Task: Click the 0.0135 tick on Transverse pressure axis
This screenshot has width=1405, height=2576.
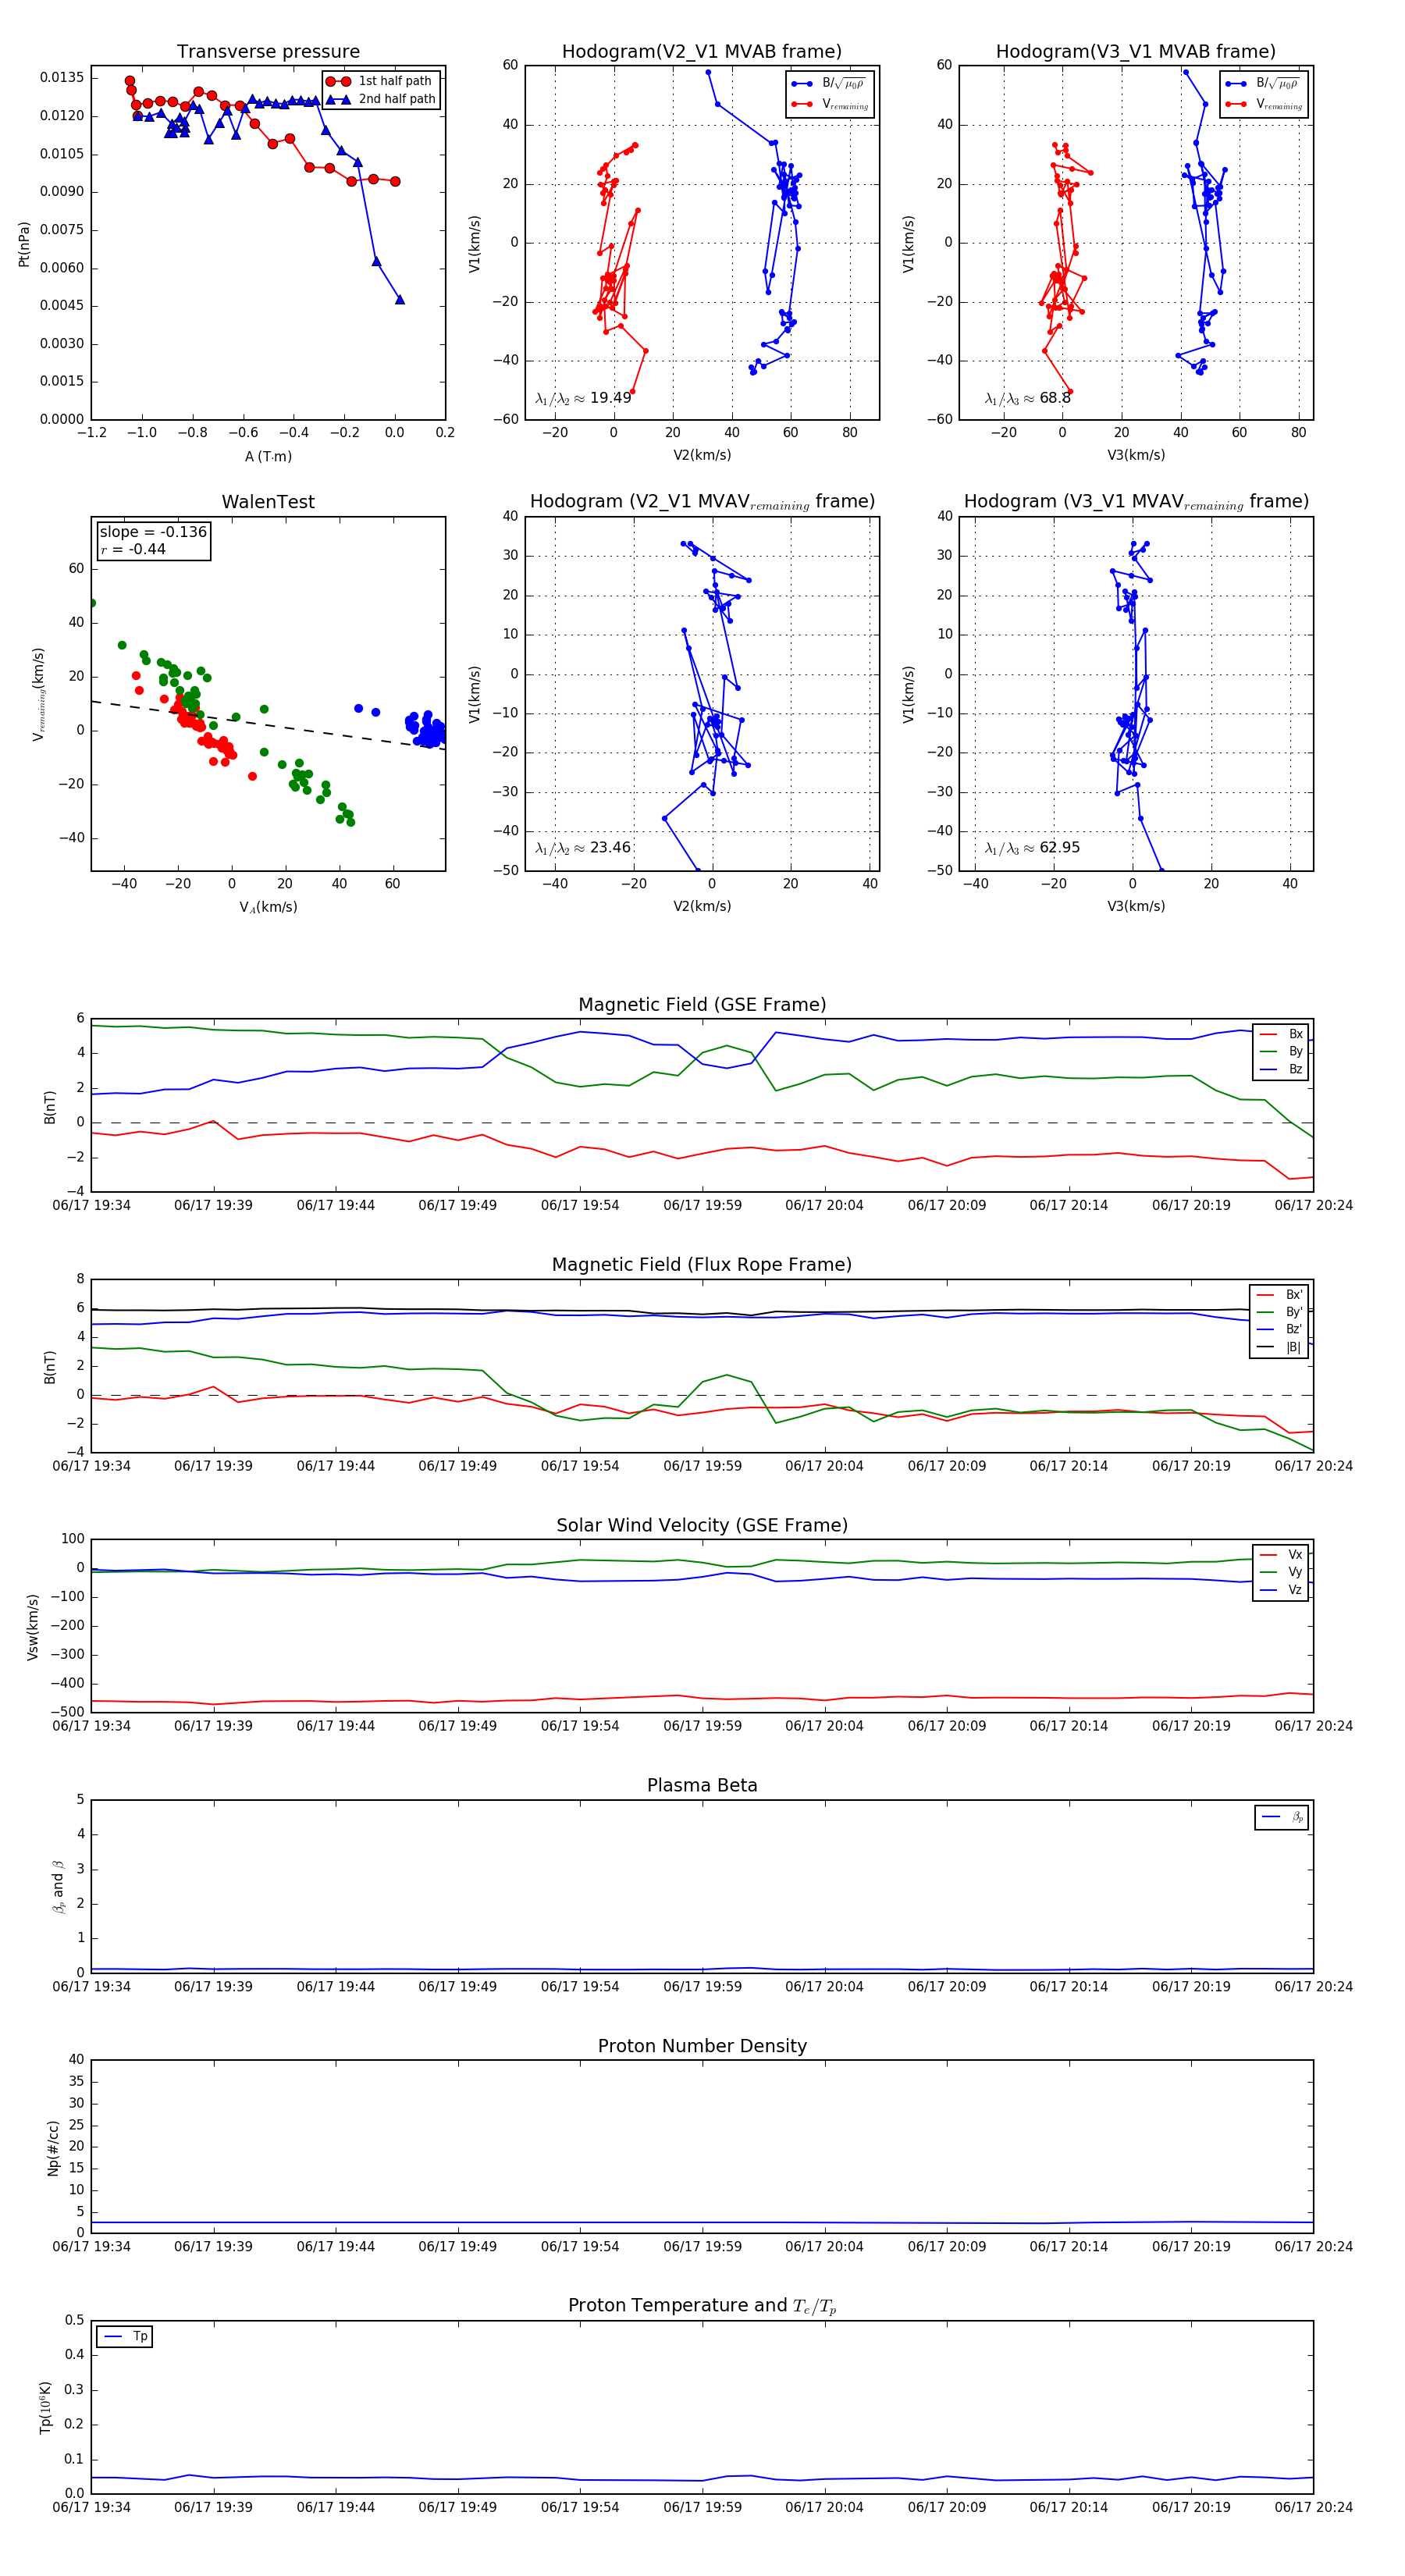Action: pyautogui.click(x=62, y=78)
